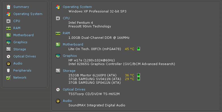The image size is (222, 112).
Task: Click the Peripherals mouse icon in sidebar
Action: point(8,70)
